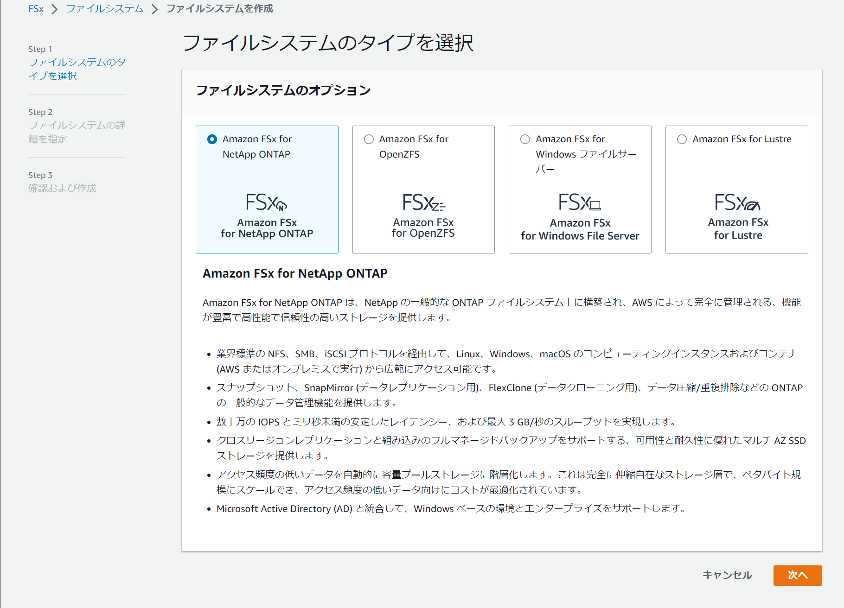The image size is (844, 608).
Task: Click the アクセス頻度の低いデータ bullet text
Action: click(509, 482)
